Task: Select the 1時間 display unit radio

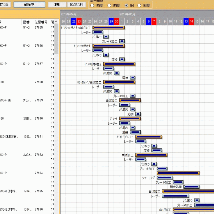Action: [x=92, y=5]
